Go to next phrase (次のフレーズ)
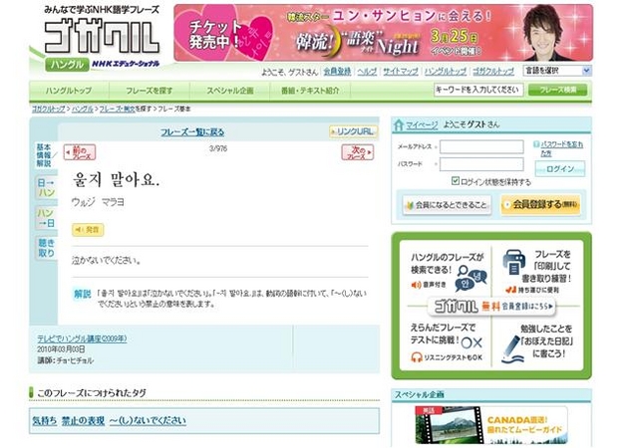Screen dimensions: 627x448 tap(357, 152)
